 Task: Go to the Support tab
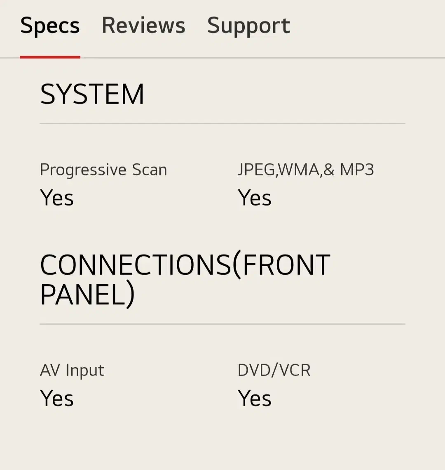[248, 26]
